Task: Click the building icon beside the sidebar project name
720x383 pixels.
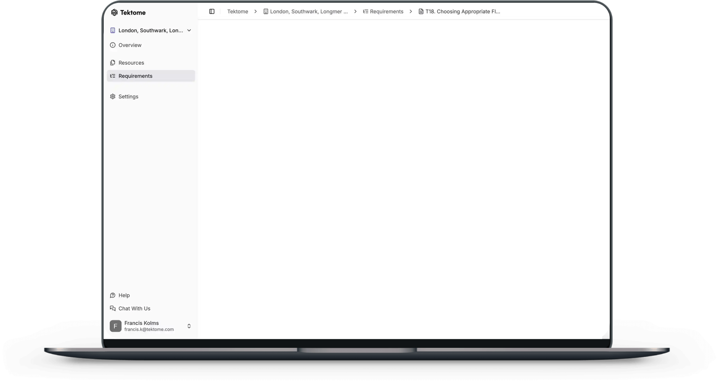Action: (113, 30)
